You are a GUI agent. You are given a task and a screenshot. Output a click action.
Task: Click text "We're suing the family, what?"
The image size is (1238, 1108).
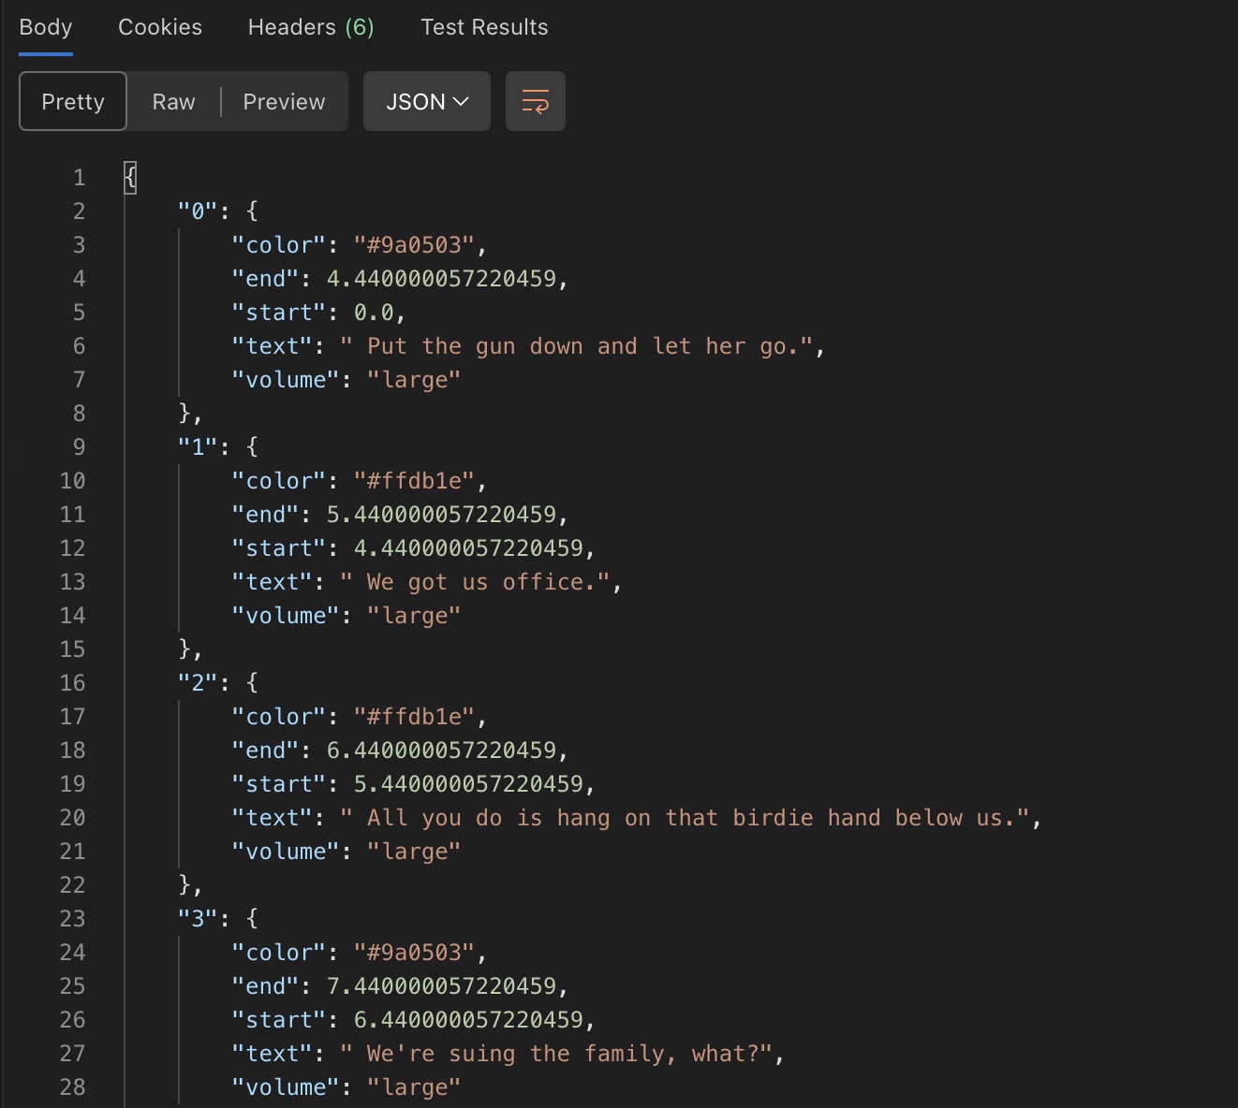564,1054
